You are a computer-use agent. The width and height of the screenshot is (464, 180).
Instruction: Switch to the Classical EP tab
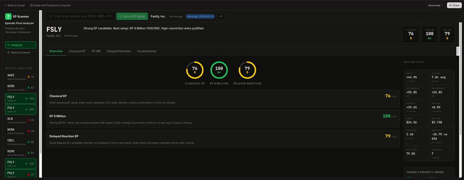77,51
